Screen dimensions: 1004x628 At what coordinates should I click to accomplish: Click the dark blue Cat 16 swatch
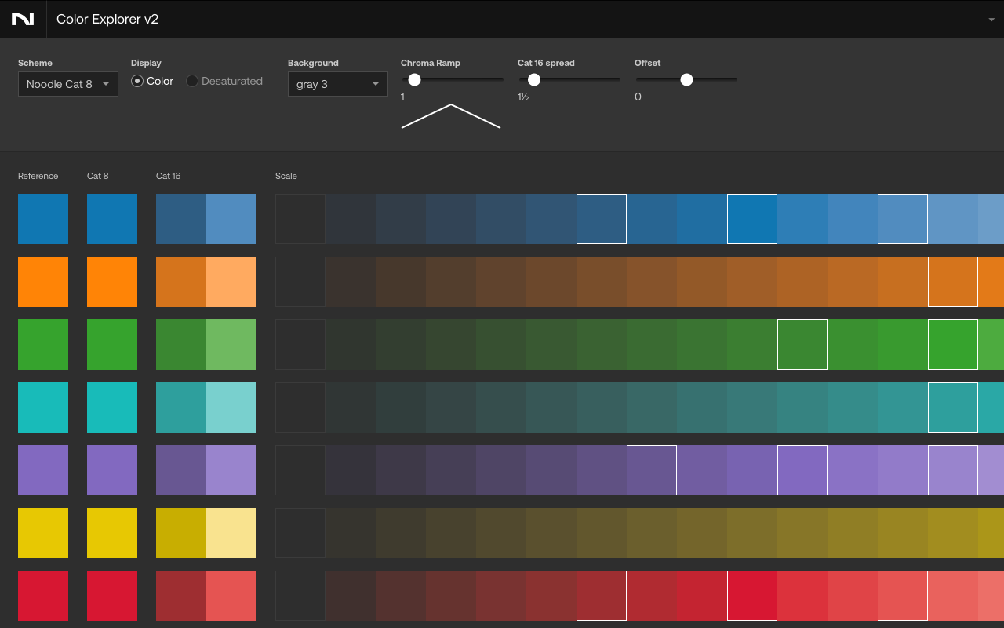[x=181, y=219]
